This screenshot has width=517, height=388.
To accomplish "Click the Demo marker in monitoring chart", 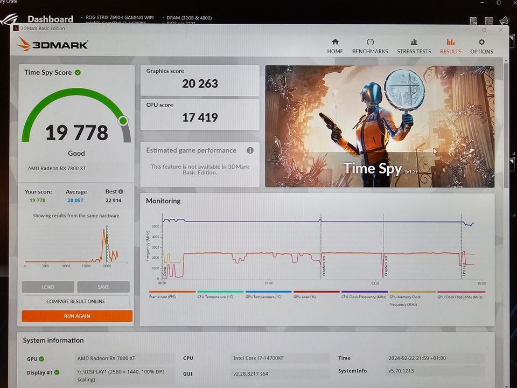I will point(165,271).
